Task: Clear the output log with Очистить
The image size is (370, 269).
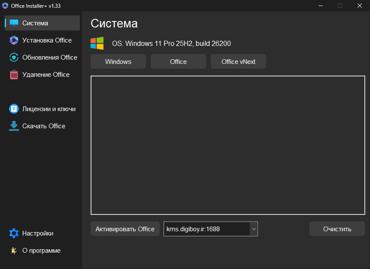Action: click(x=337, y=229)
